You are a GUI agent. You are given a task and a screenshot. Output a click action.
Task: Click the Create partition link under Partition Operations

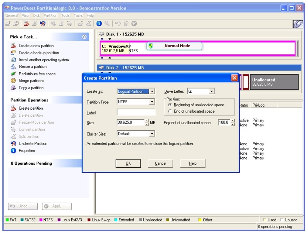pyautogui.click(x=31, y=108)
